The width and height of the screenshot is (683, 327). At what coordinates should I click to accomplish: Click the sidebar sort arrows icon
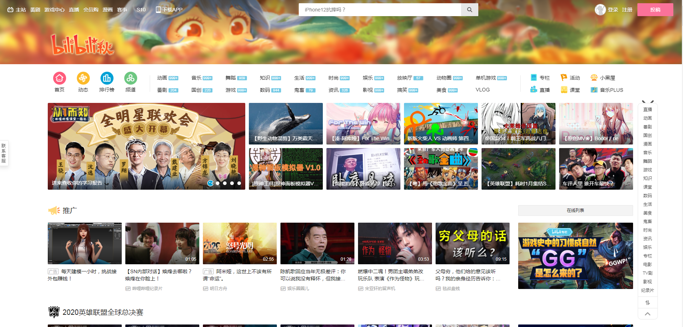point(647,303)
